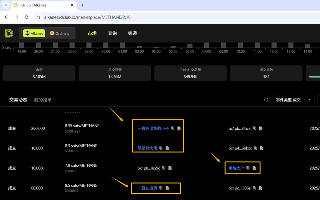Edit the note in the 60,000 row seller cell

click(x=167, y=188)
